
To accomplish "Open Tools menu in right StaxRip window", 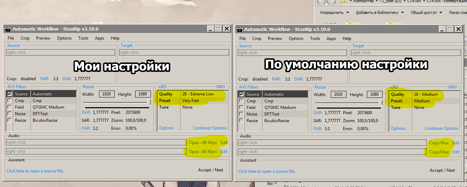I will pos(315,39).
